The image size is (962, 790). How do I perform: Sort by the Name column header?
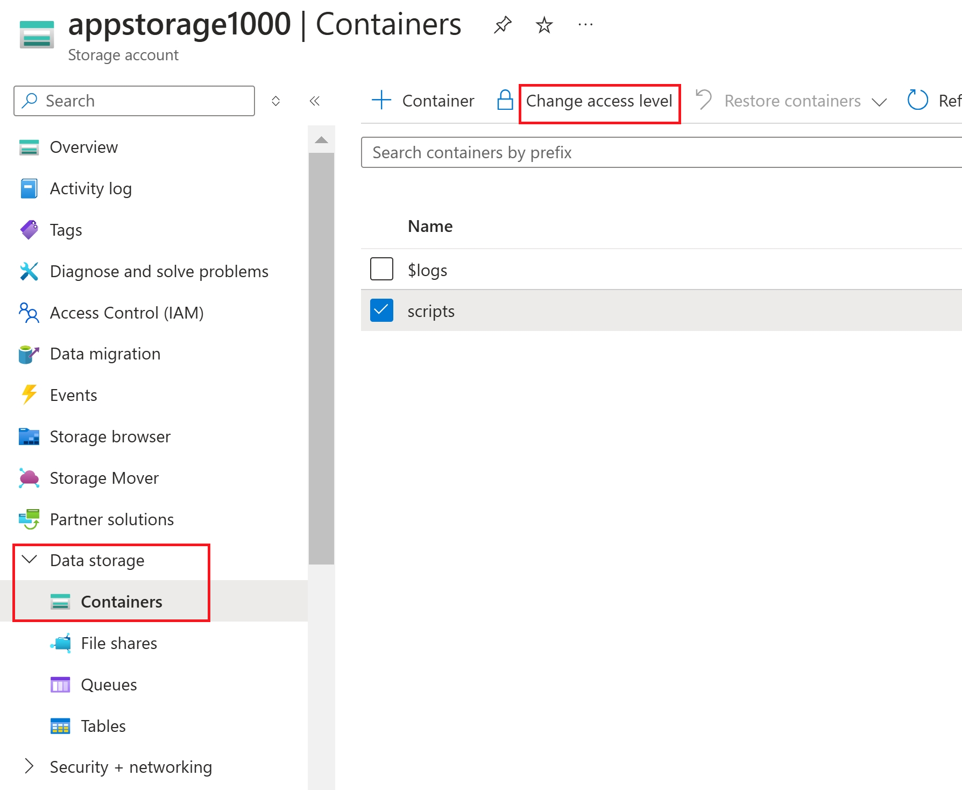point(430,226)
